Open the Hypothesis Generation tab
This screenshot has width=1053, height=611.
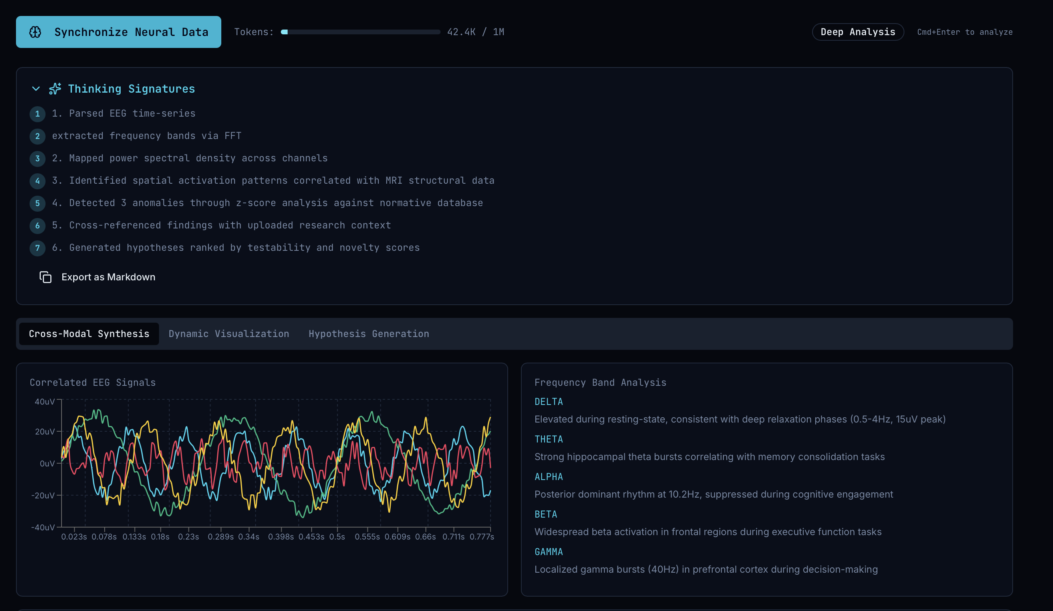pos(369,334)
